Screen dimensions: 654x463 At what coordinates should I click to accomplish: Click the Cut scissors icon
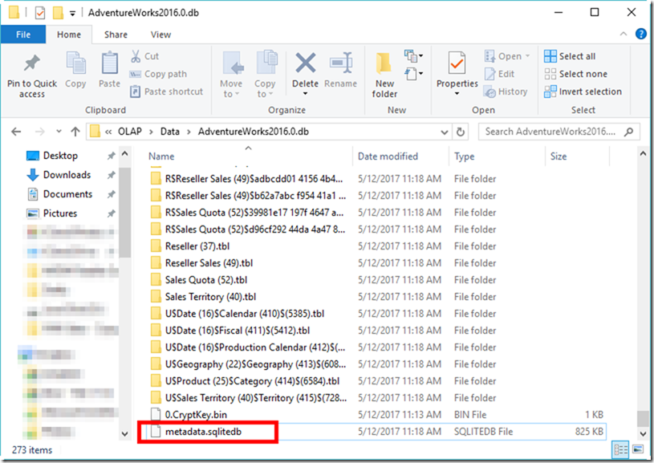click(x=136, y=56)
